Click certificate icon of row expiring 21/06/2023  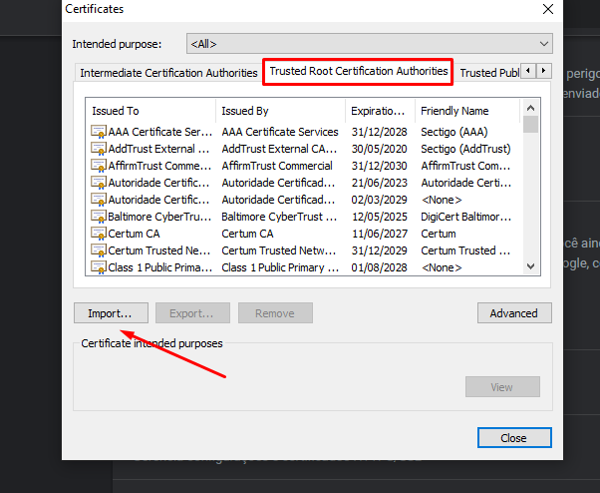[x=99, y=183]
